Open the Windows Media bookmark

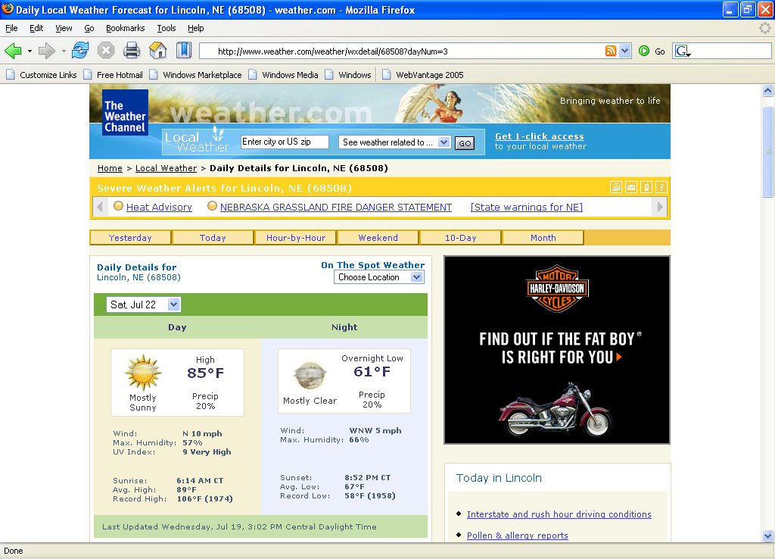(284, 75)
